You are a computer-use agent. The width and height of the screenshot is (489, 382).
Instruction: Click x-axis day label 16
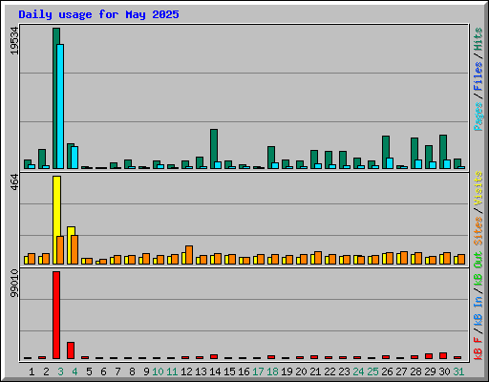click(x=244, y=371)
